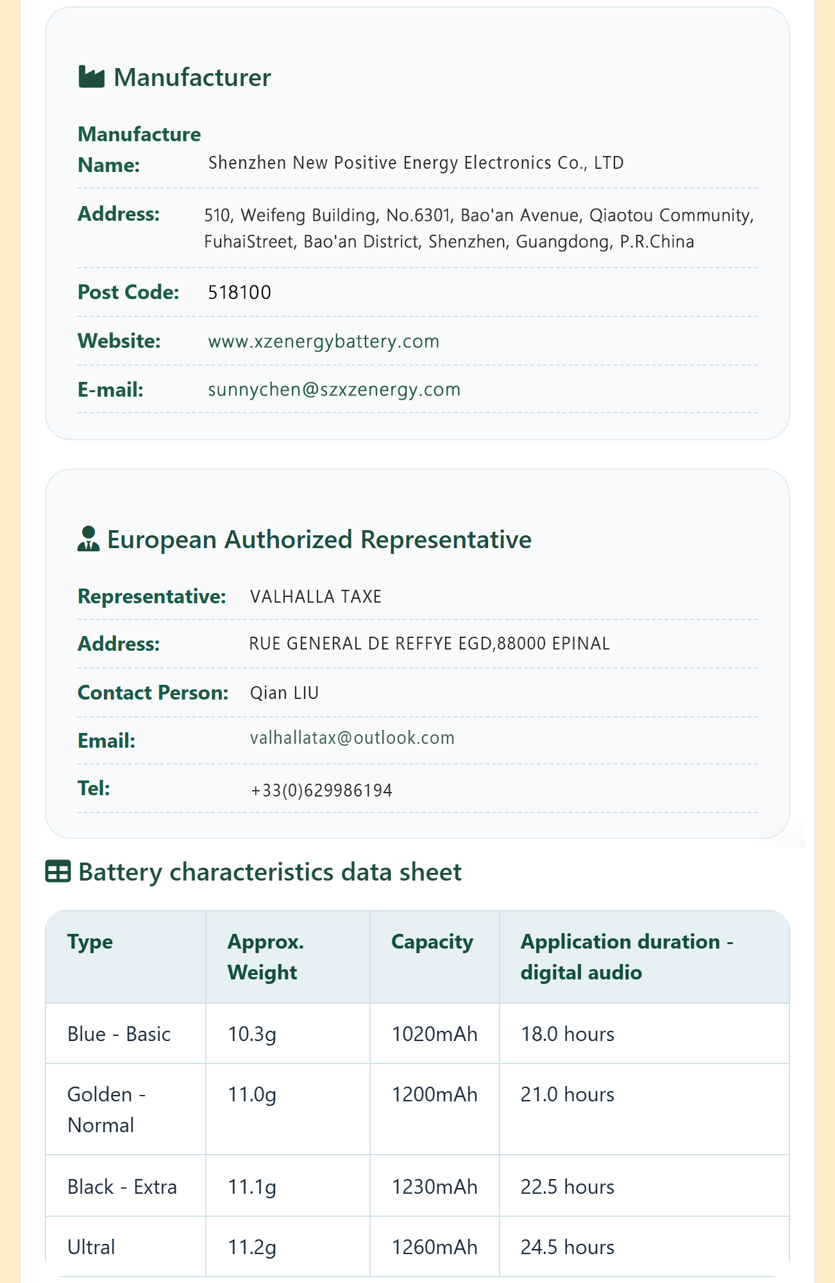Click the Capacity column header
This screenshot has width=835, height=1283.
coord(435,957)
